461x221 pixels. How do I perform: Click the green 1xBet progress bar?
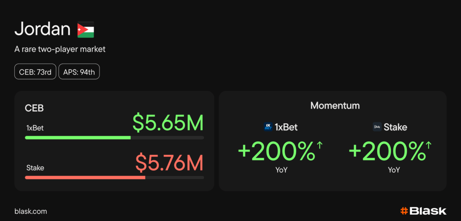click(x=77, y=137)
